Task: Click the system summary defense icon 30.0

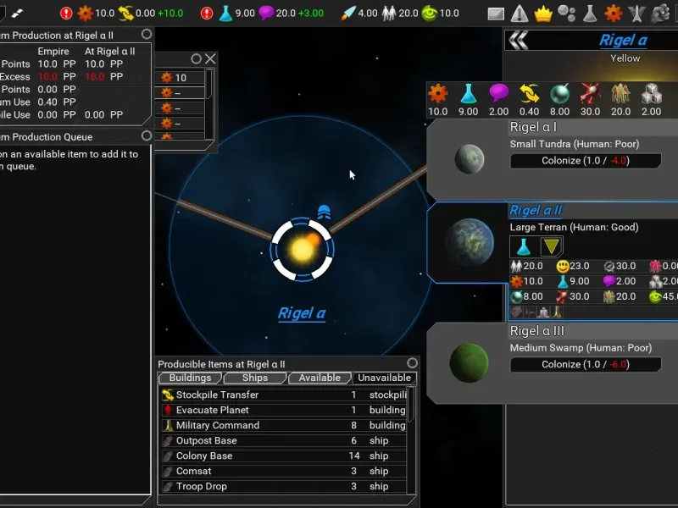Action: click(590, 94)
